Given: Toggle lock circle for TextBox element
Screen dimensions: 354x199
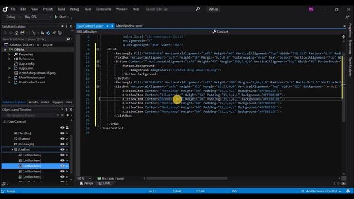Looking at the screenshot, I should [x=67, y=133].
